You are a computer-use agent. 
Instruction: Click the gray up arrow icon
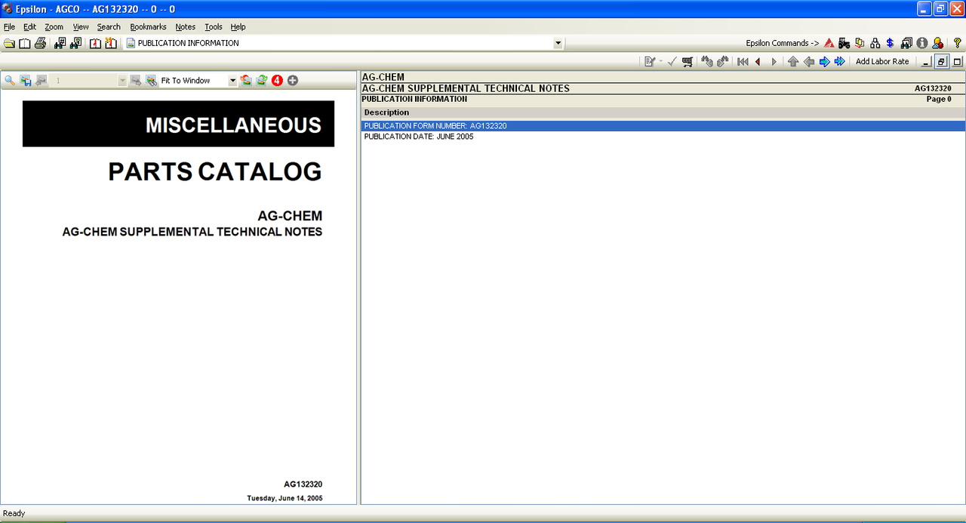point(793,62)
